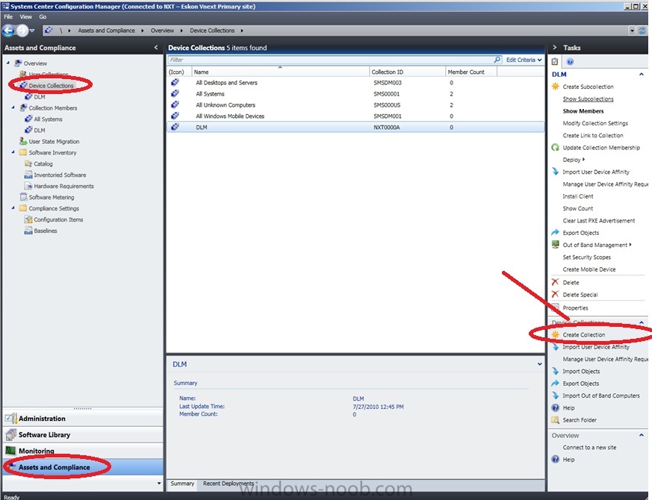Click Import Out of Band Computers
Screen dimensions: 652x500
coord(601,396)
